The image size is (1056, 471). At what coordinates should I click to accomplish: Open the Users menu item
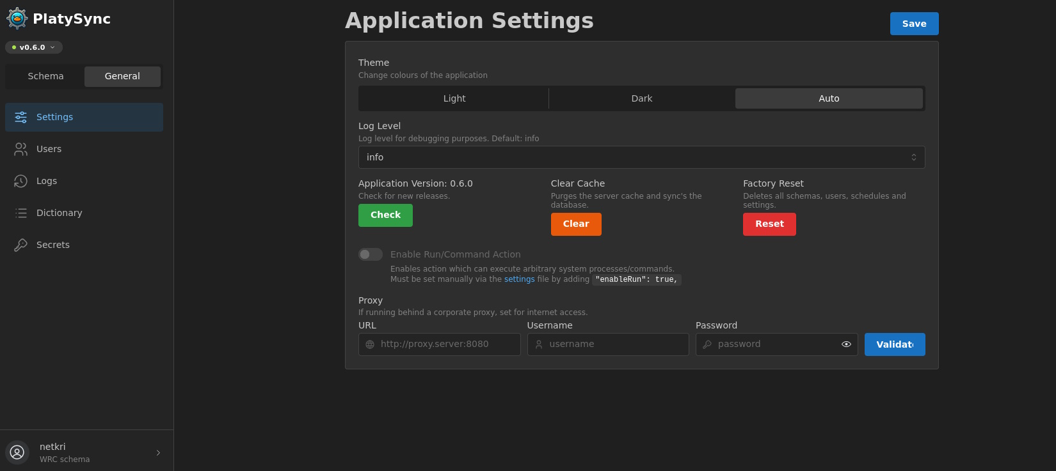click(84, 149)
